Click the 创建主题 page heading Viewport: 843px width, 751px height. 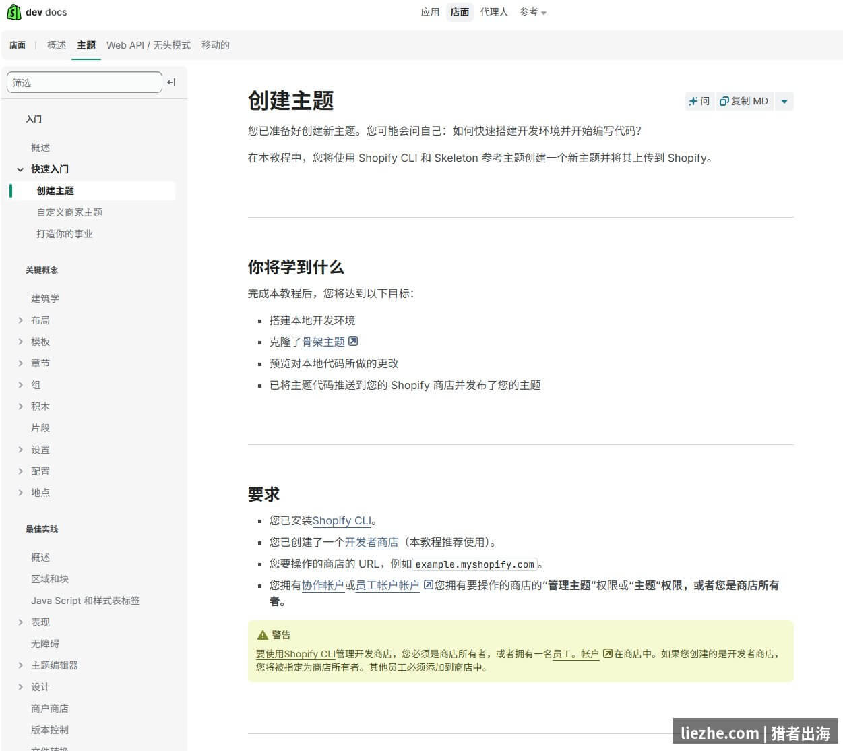pos(291,100)
